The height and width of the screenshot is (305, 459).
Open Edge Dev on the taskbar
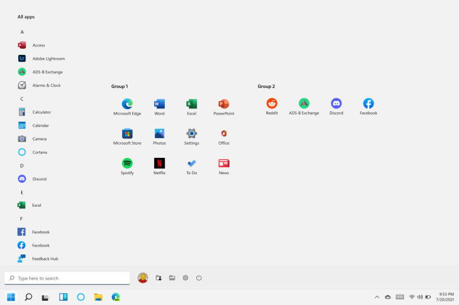pyautogui.click(x=115, y=297)
